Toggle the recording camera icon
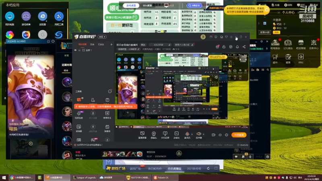322x181 pixels. point(213,135)
